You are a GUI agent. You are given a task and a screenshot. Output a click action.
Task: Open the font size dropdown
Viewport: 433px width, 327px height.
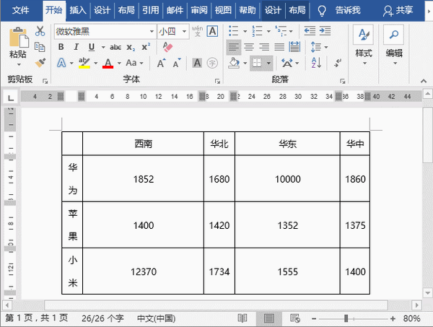185,31
